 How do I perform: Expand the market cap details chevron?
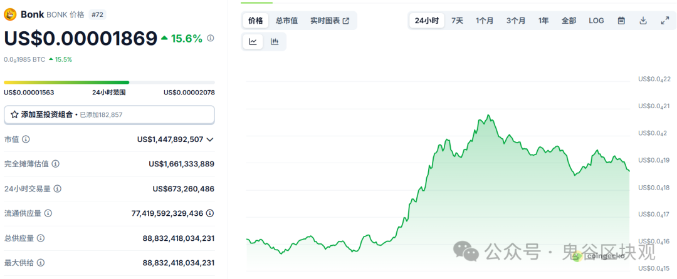(210, 139)
